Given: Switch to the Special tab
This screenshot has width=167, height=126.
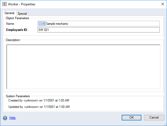Looking at the screenshot, I should pos(22,14).
